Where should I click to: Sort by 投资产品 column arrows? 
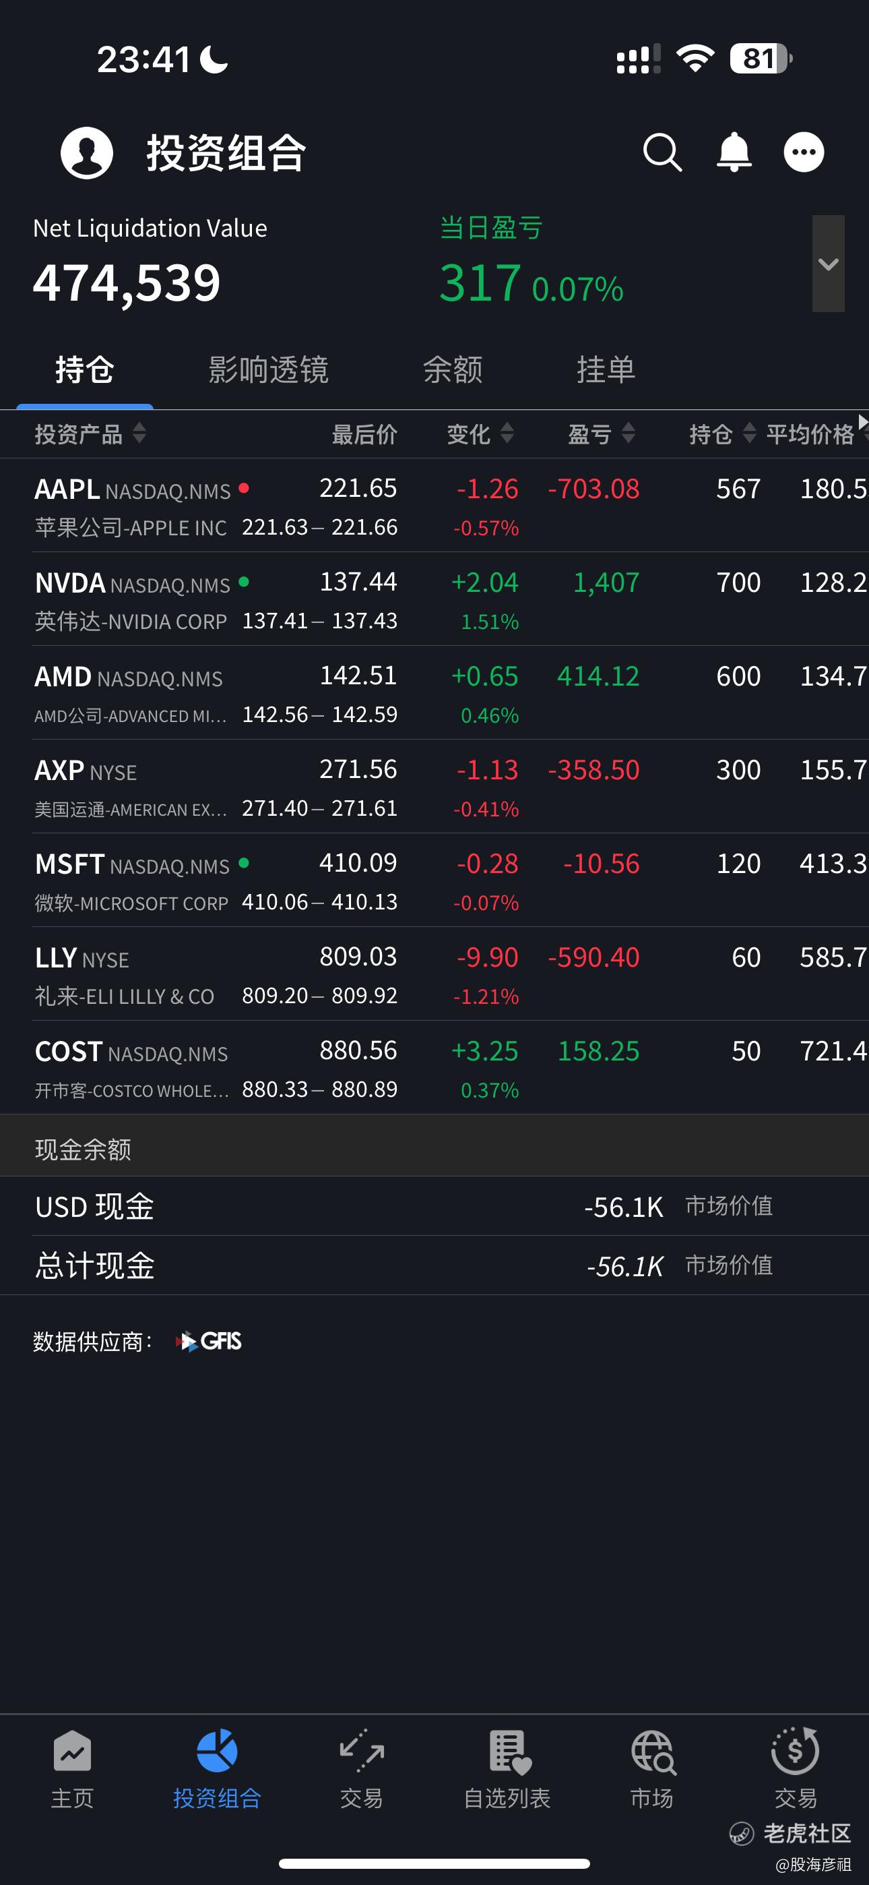click(139, 433)
